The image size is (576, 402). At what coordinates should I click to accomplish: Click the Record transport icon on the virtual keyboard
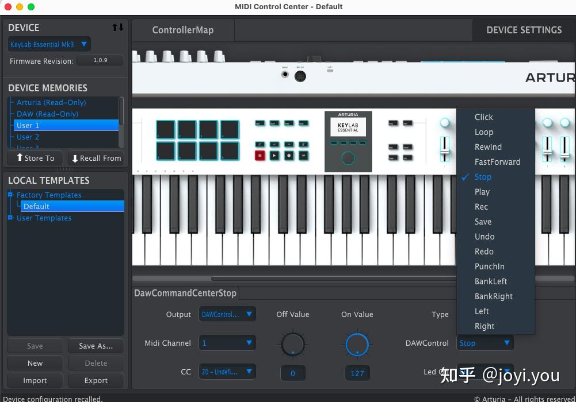click(288, 155)
